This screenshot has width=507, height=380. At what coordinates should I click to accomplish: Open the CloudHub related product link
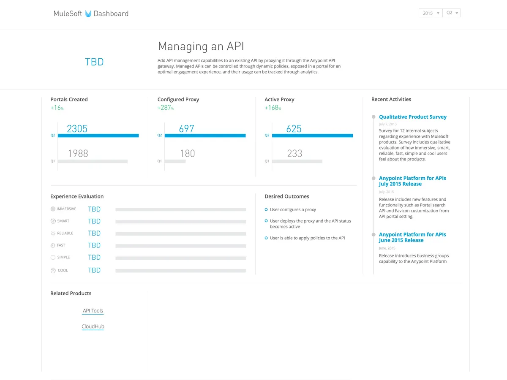[x=93, y=326]
